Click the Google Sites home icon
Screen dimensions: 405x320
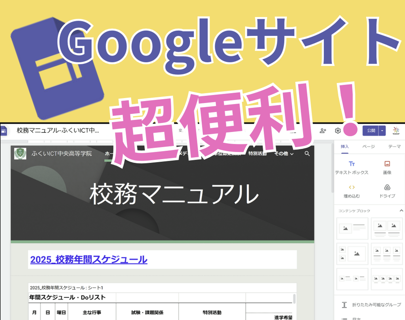click(3, 131)
